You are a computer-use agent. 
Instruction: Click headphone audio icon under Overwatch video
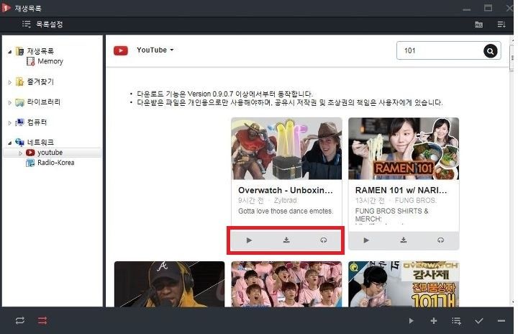pyautogui.click(x=324, y=240)
